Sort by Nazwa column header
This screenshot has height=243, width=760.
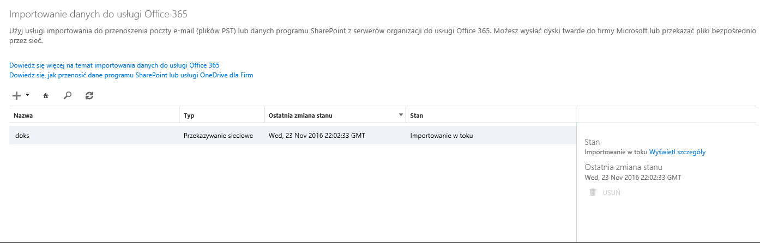pyautogui.click(x=94, y=116)
